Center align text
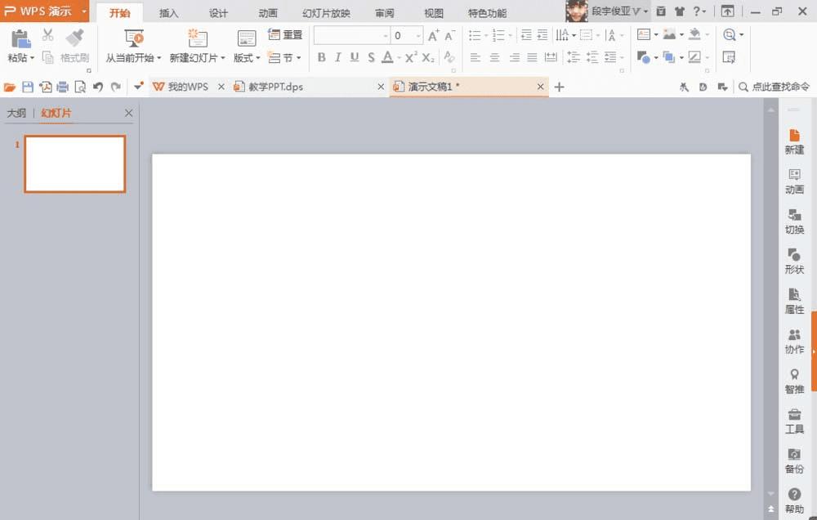 pyautogui.click(x=494, y=57)
